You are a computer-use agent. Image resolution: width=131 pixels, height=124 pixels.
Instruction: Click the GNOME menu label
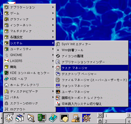point(16,55)
